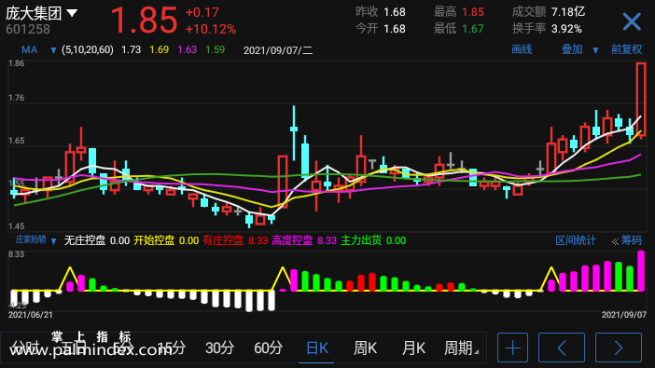Select the 月K tab
The image size is (655, 368).
[x=413, y=348]
